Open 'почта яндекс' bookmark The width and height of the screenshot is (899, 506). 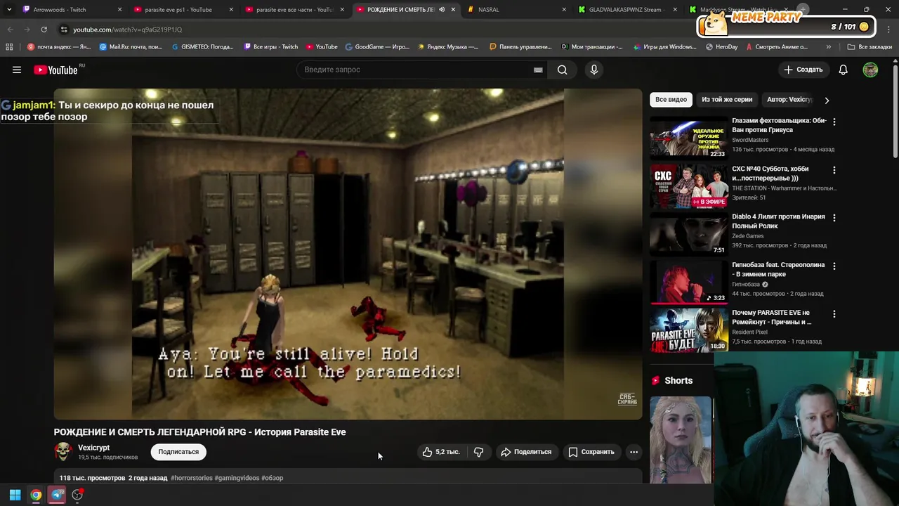[x=59, y=47]
